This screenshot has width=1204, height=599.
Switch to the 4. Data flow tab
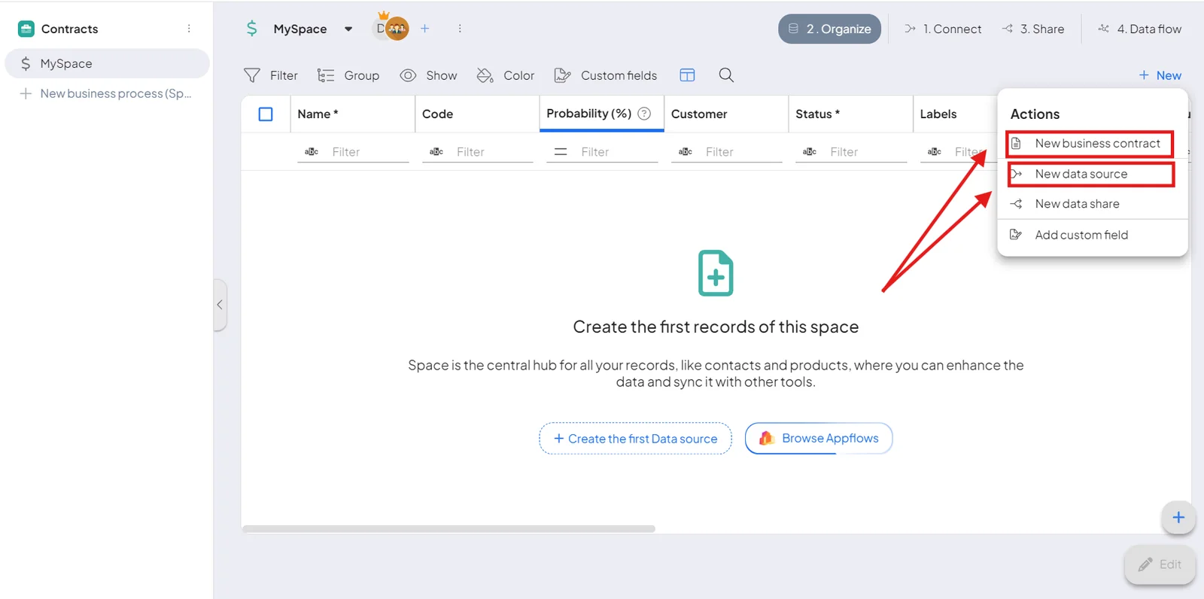point(1139,29)
